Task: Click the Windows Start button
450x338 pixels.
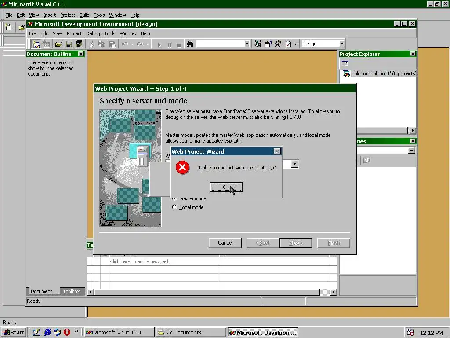Action: coord(14,333)
